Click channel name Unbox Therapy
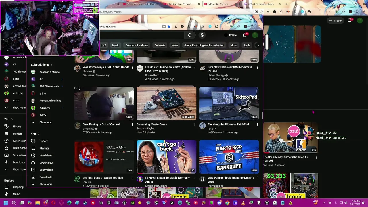 tap(216, 75)
